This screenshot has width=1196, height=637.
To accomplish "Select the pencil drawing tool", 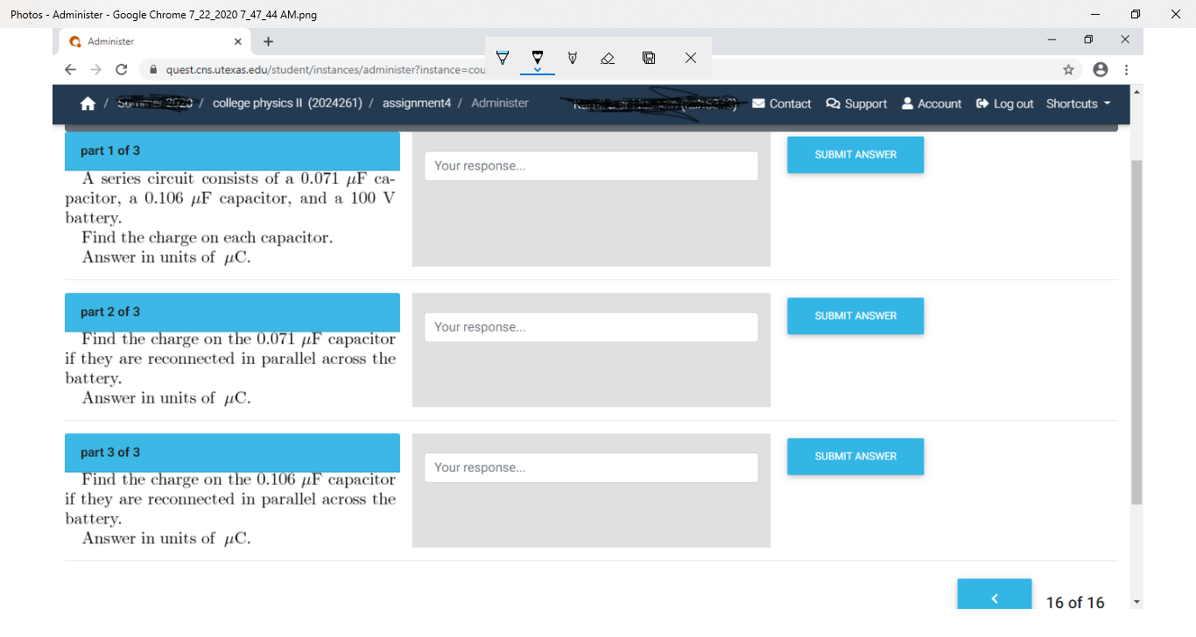I will 572,58.
